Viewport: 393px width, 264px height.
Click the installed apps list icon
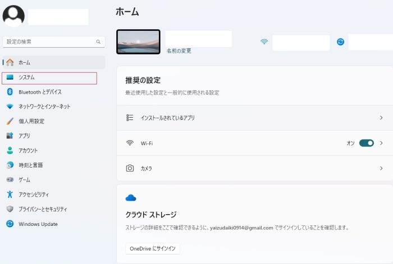pyautogui.click(x=130, y=118)
